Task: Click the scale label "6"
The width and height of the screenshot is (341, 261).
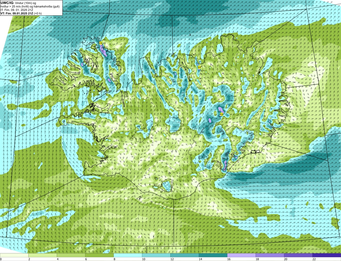Action: coord(86,259)
